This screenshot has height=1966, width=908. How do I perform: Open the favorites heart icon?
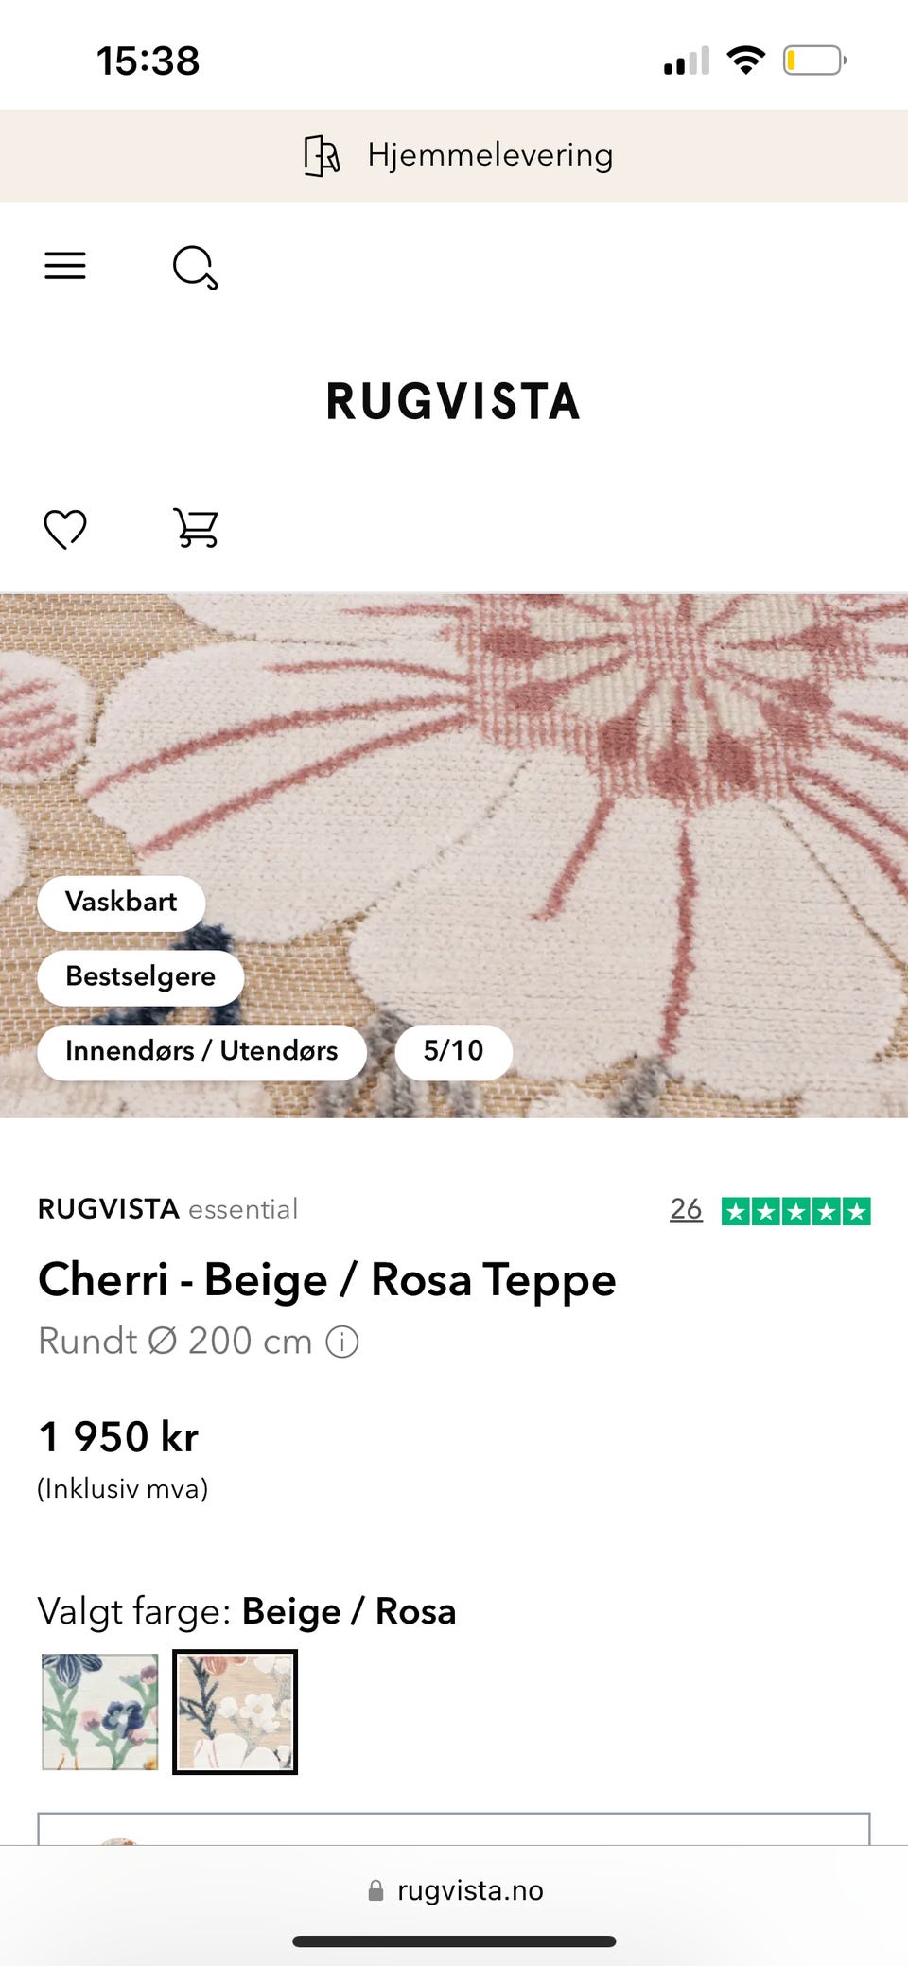click(x=65, y=528)
